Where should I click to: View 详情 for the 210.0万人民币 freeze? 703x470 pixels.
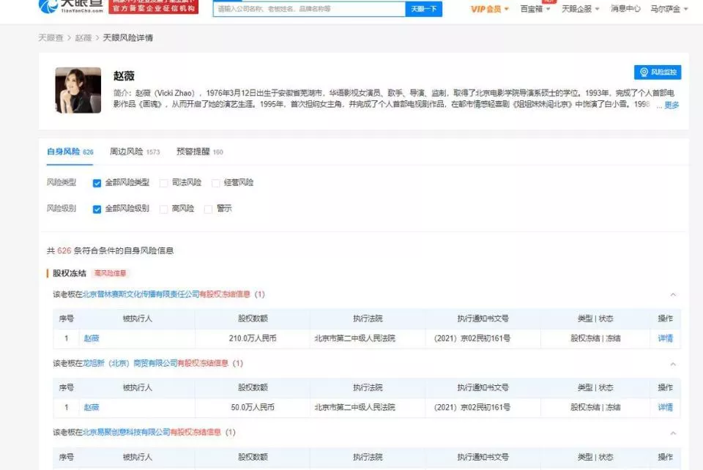coord(665,338)
